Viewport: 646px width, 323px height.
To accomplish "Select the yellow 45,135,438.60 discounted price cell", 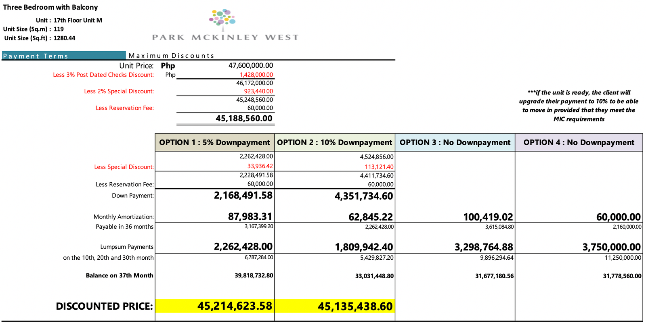I will 335,306.
